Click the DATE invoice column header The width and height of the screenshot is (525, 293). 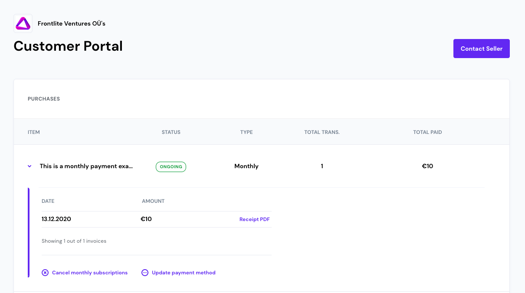(48, 201)
